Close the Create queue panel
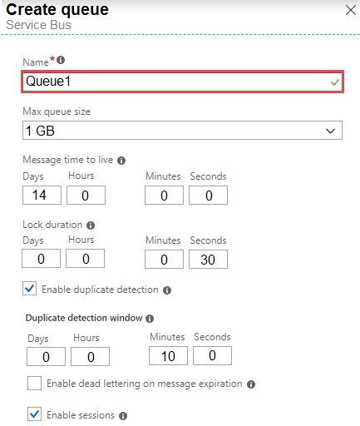This screenshot has height=426, width=360. (351, 10)
